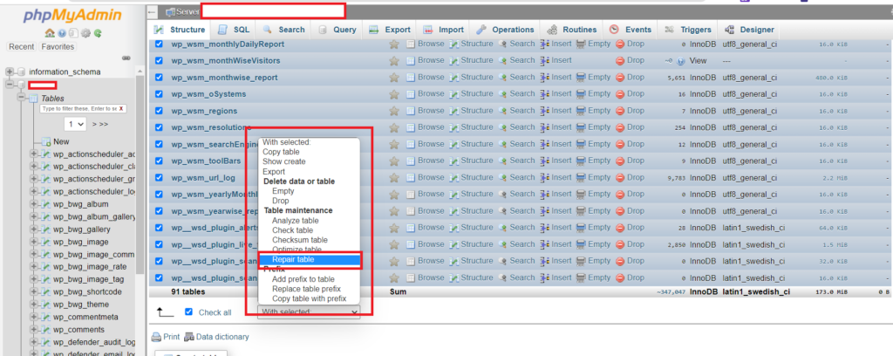
Task: Star the wp_wsm_regions table
Action: tap(393, 111)
